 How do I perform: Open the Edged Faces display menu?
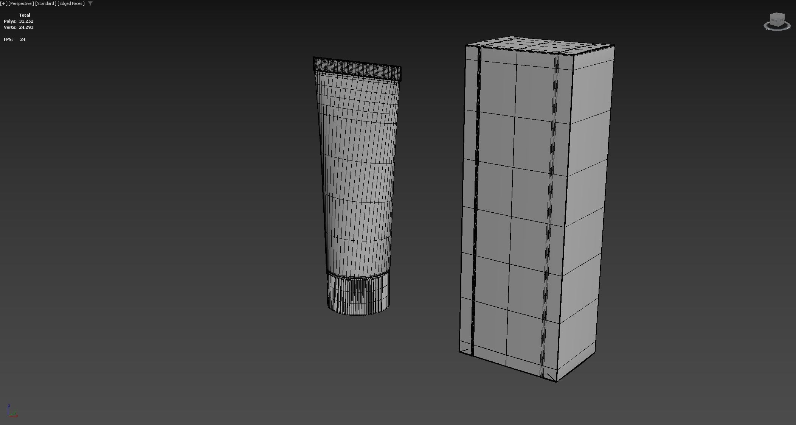click(x=71, y=3)
